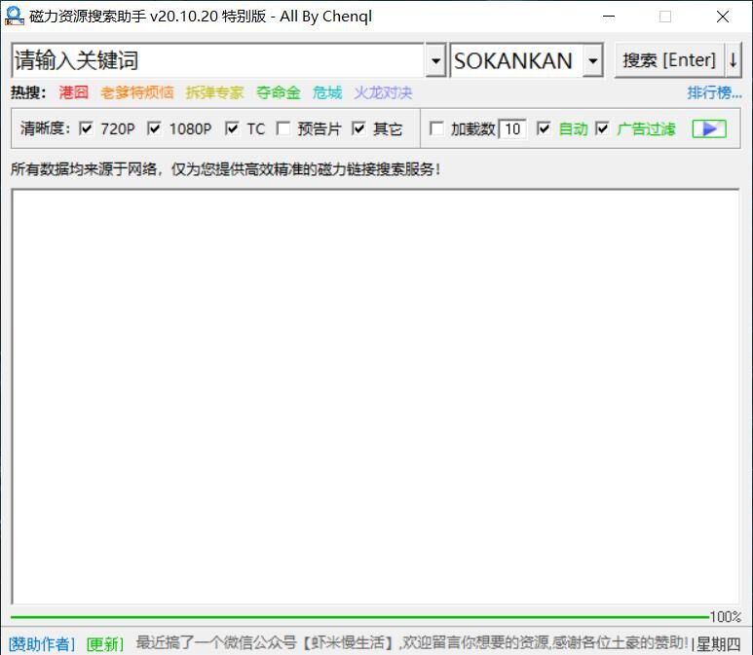Maximize the window
753x655 pixels.
665,17
